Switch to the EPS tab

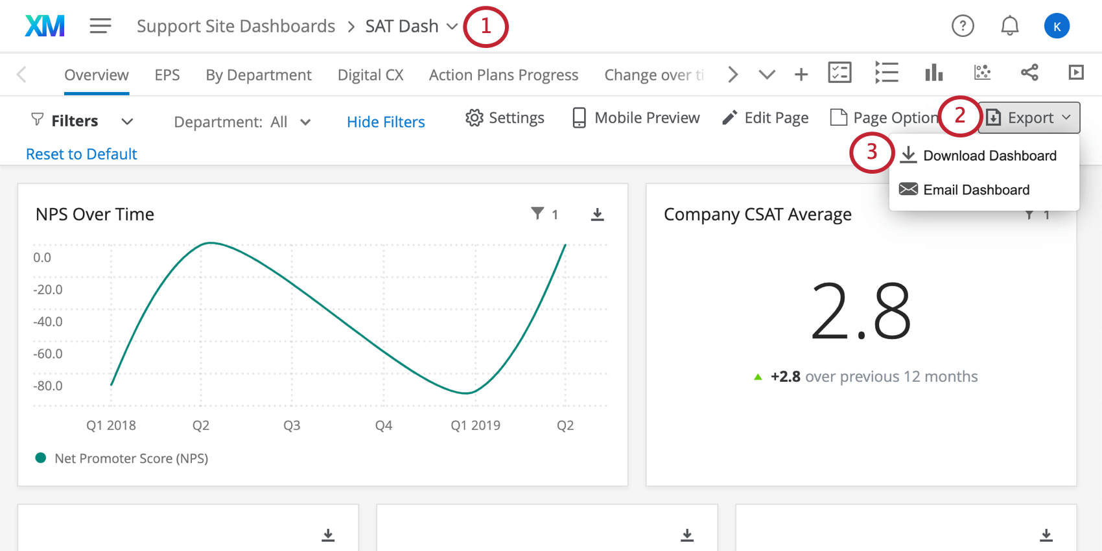coord(167,75)
